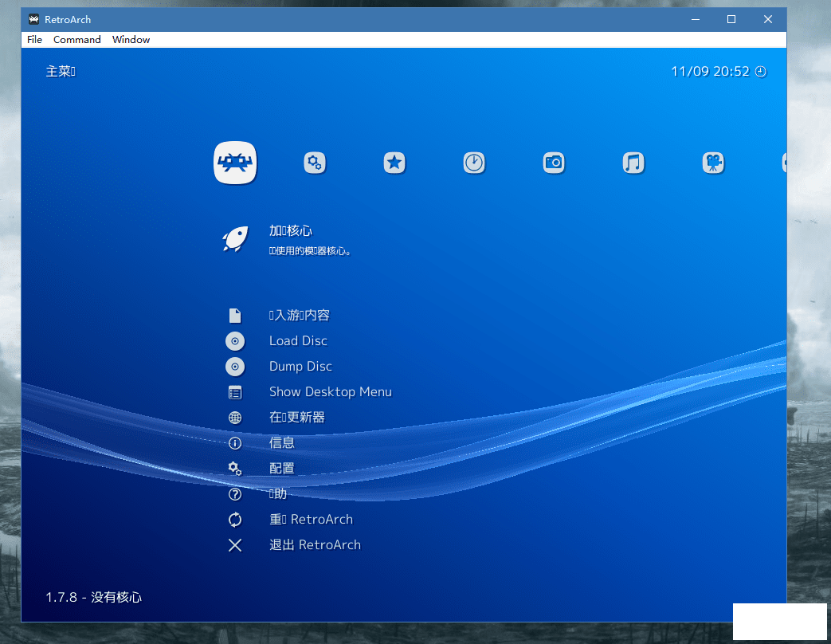831x644 pixels.
Task: Select the 退出 RetroArch quit entry
Action: click(x=315, y=545)
